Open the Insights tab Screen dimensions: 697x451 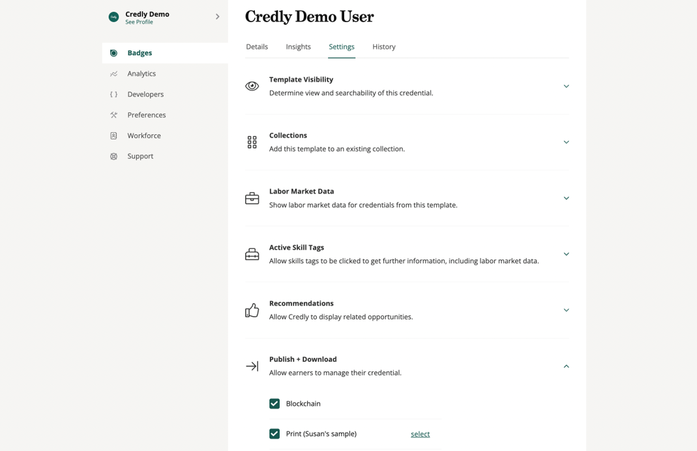(x=298, y=46)
